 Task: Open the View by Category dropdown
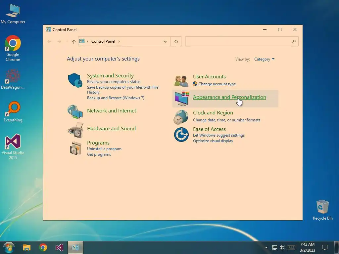tap(264, 59)
